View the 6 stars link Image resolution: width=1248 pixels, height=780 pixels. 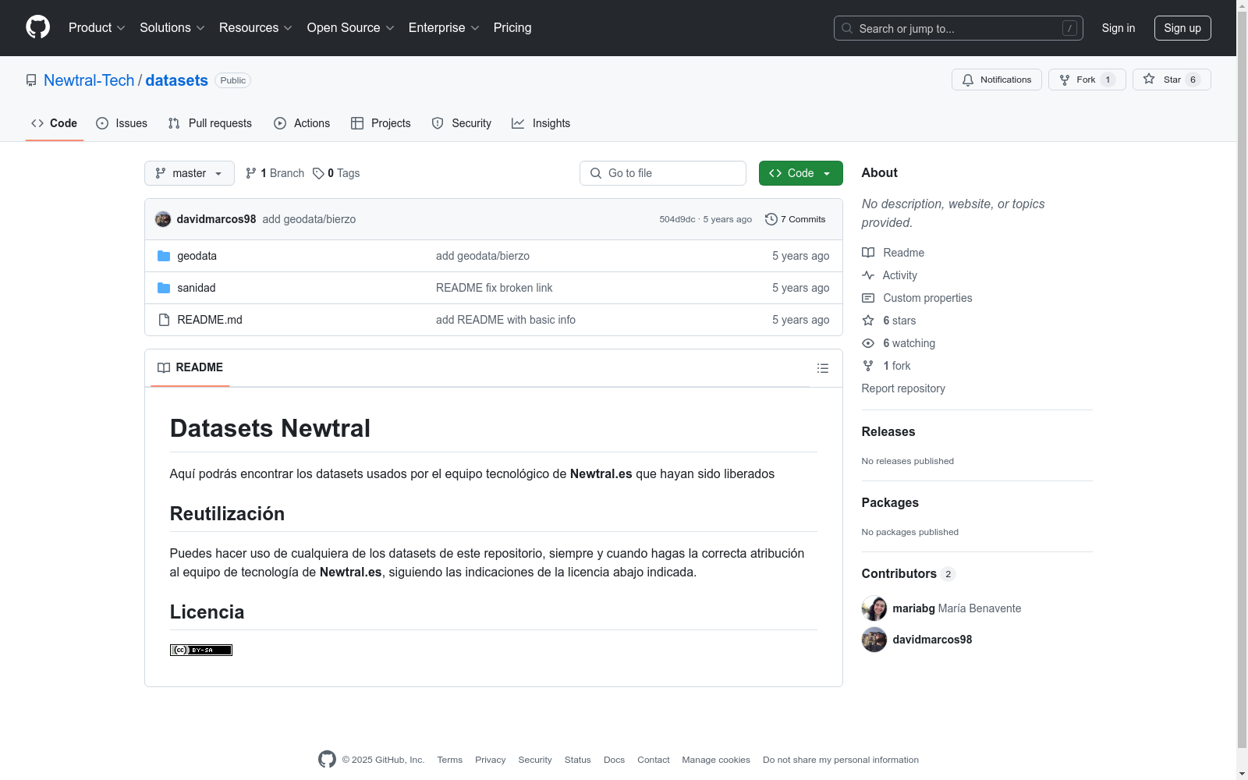[x=889, y=321]
